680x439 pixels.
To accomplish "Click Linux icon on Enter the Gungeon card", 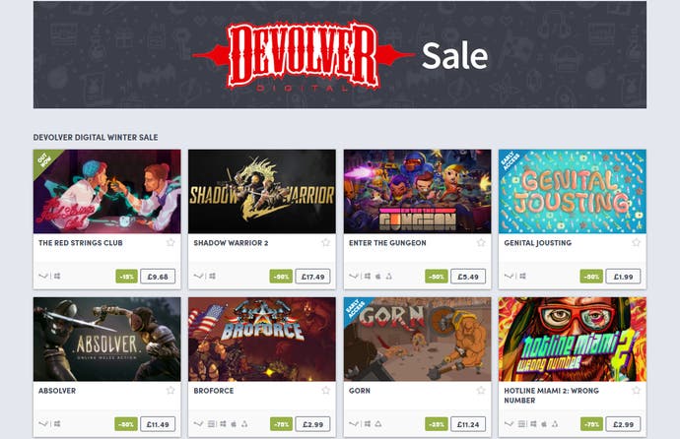I will 388,276.
